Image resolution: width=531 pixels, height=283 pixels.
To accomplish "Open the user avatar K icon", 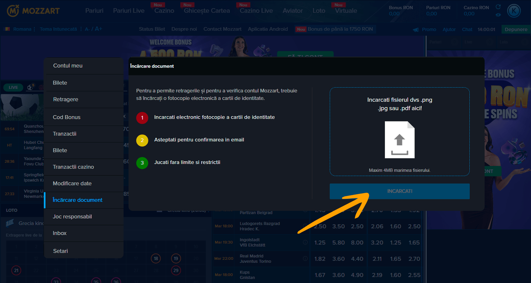I will coord(514,11).
